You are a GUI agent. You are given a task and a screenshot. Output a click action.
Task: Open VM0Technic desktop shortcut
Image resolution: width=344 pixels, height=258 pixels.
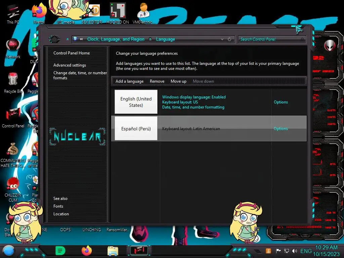click(143, 13)
